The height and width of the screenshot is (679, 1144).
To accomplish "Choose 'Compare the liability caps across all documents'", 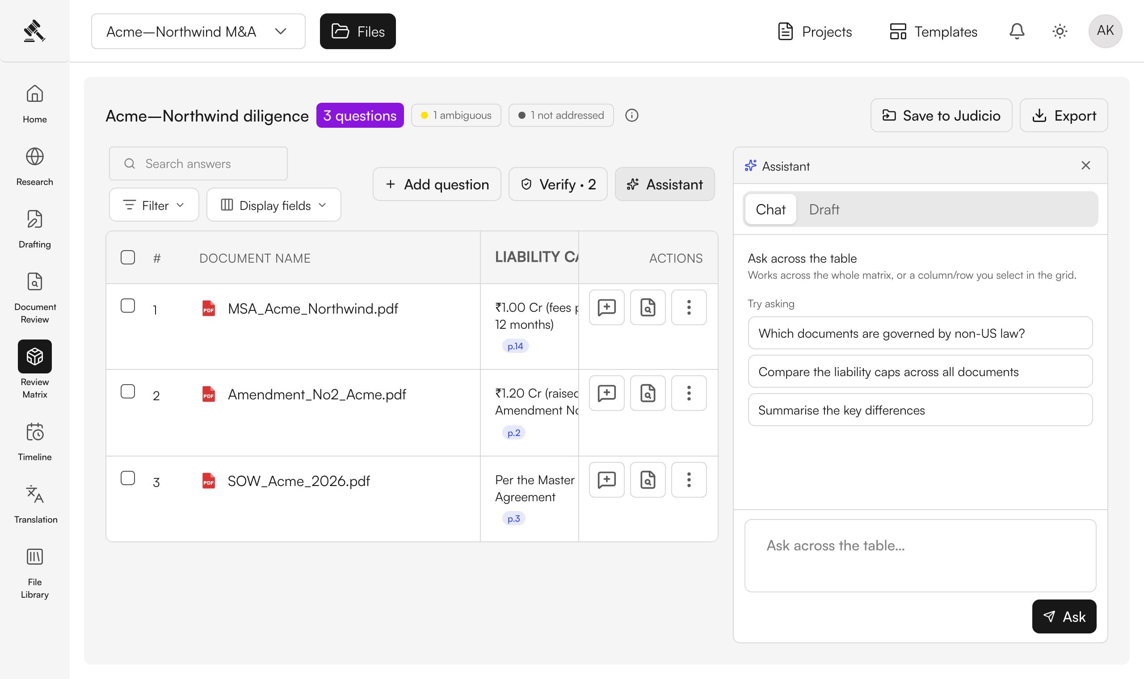I will [x=920, y=372].
